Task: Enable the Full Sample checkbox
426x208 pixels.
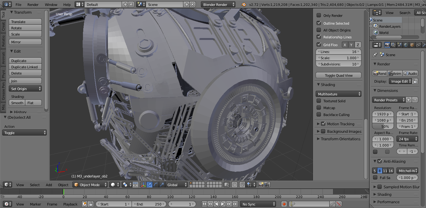Action: 375,177
